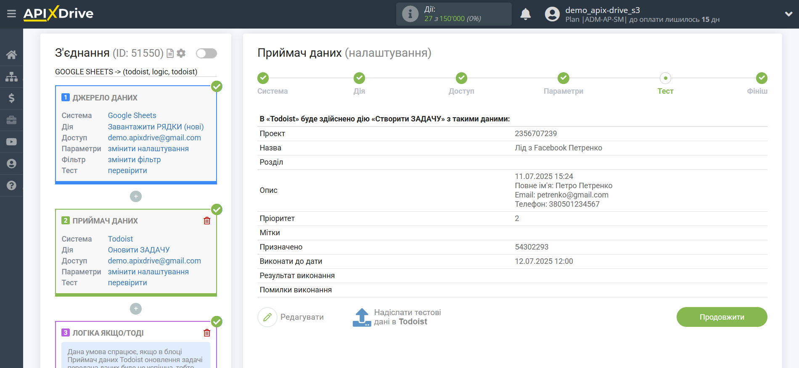Click receiver access demo.apixdrive@gmail.com link
Screen dimensions: 799x368
coord(154,261)
